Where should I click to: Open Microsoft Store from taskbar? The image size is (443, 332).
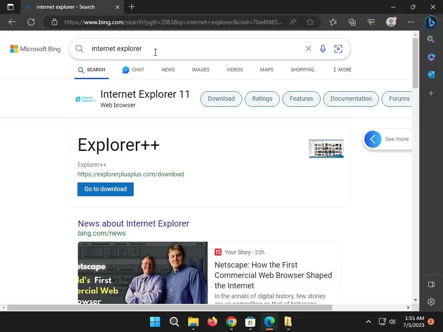[250, 322]
